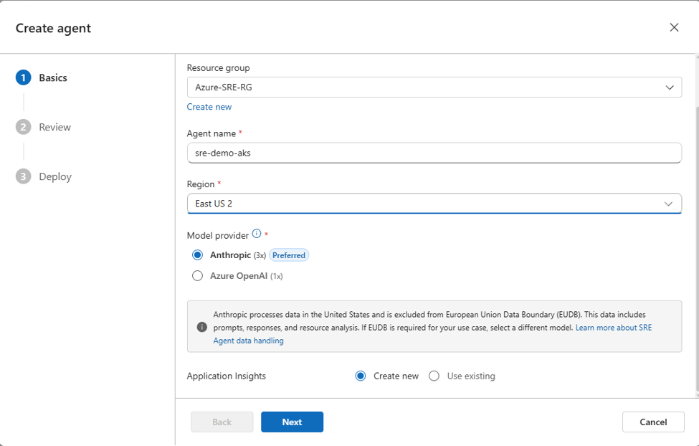Expand the Region dropdown chevron

coord(668,204)
